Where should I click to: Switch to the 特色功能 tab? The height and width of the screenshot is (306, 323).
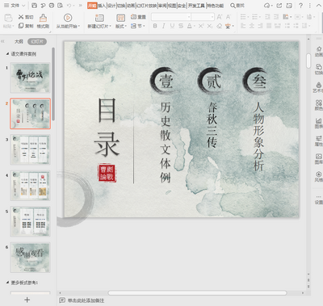215,6
